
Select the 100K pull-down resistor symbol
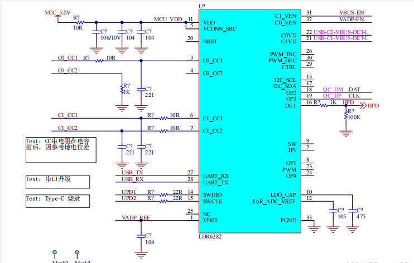click(346, 115)
